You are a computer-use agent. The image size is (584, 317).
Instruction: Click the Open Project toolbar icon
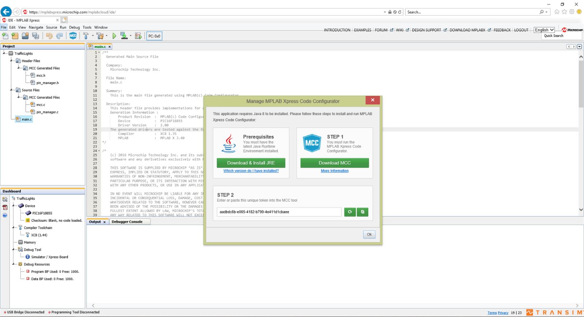click(25, 36)
